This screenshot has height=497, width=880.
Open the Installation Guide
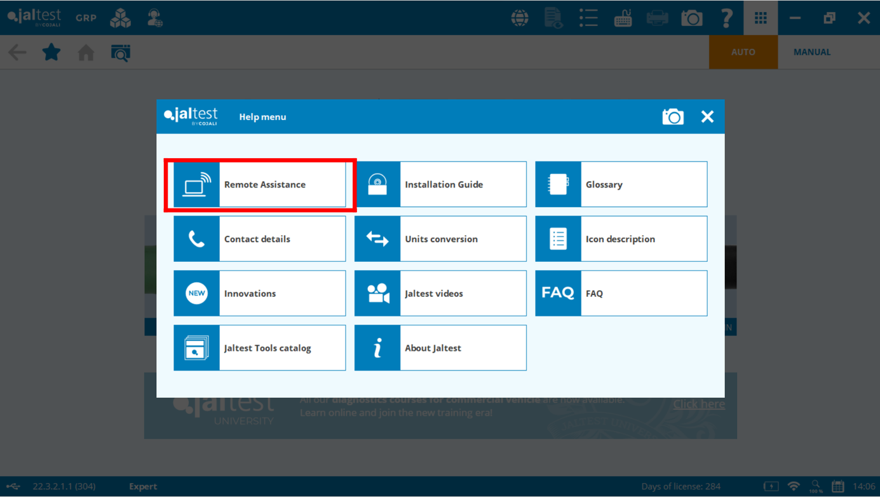pyautogui.click(x=440, y=184)
